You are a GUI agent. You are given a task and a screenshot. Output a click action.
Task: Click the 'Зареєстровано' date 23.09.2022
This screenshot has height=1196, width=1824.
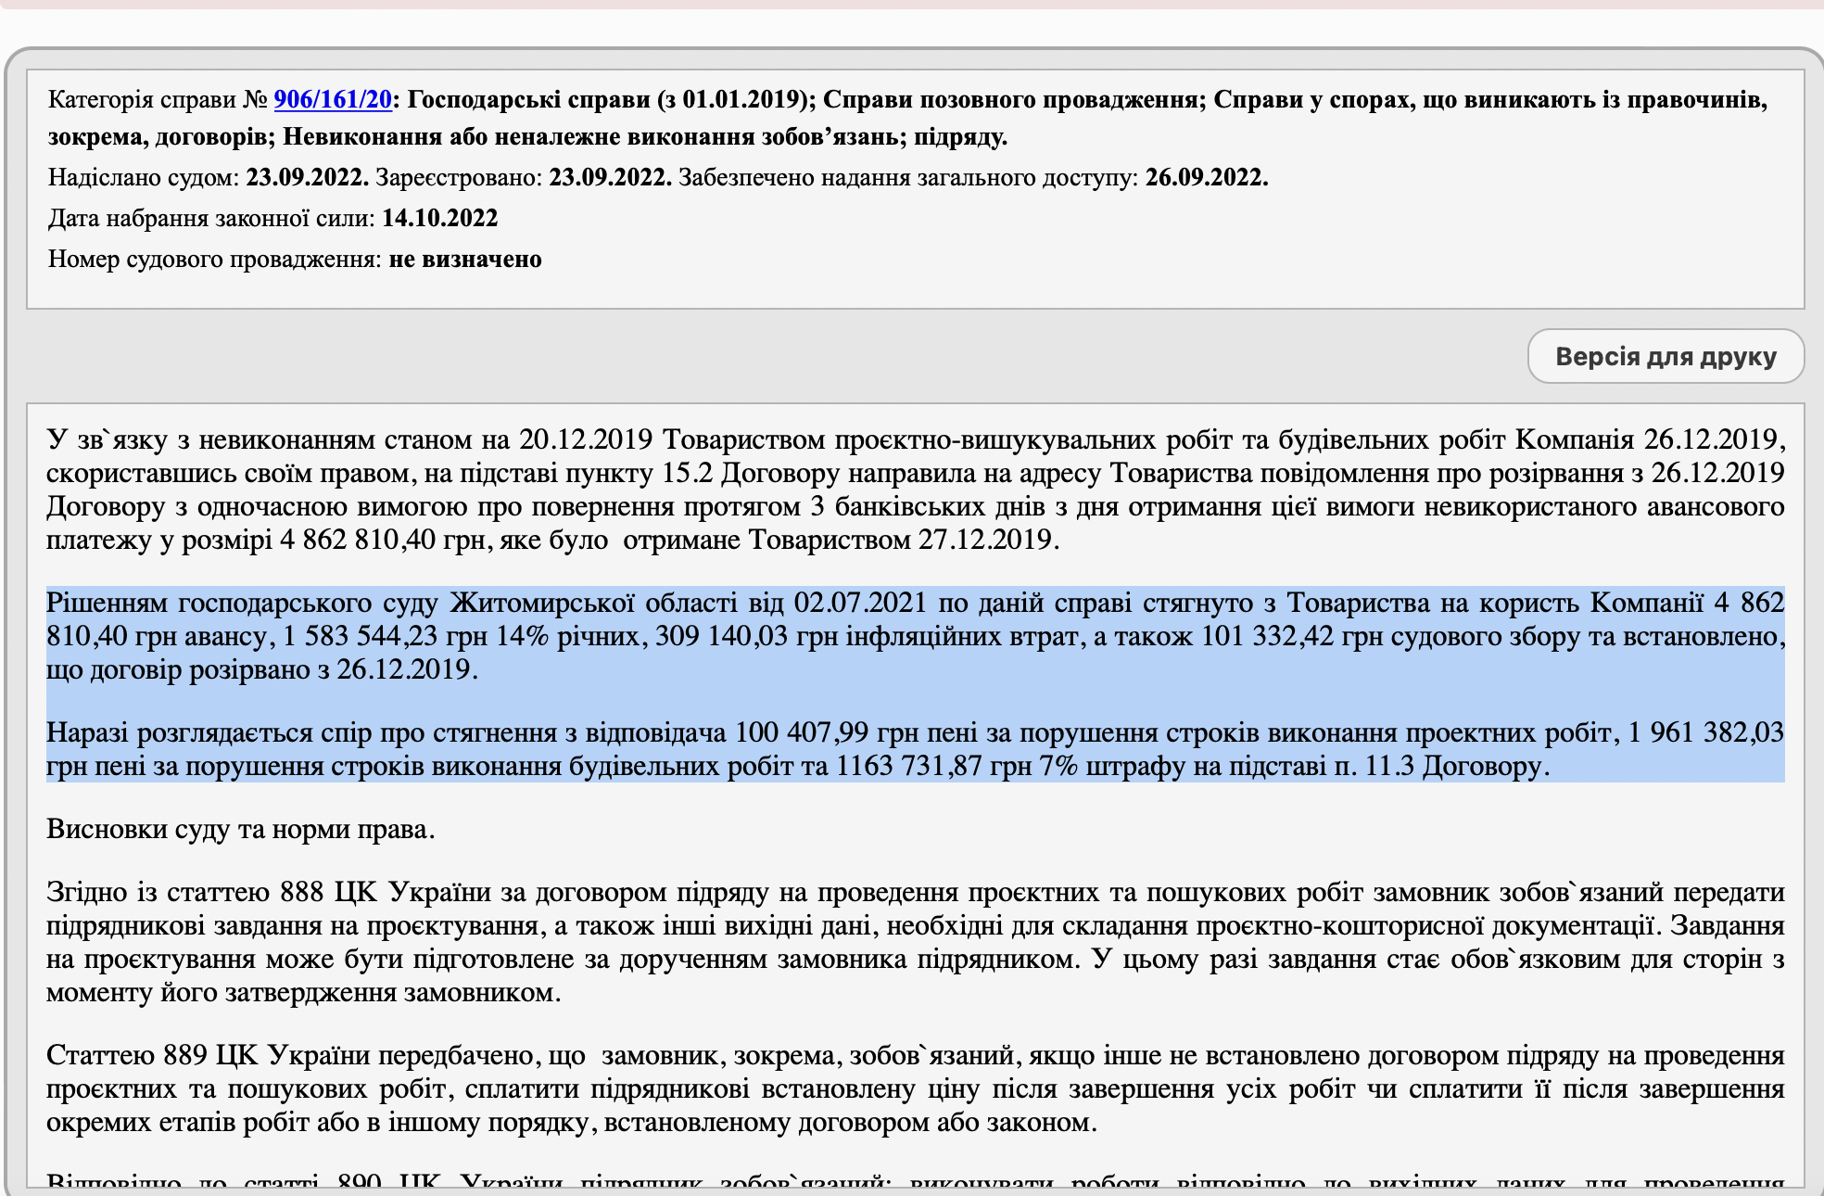tap(610, 177)
